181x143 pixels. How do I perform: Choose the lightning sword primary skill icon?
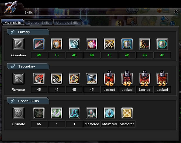(109, 44)
